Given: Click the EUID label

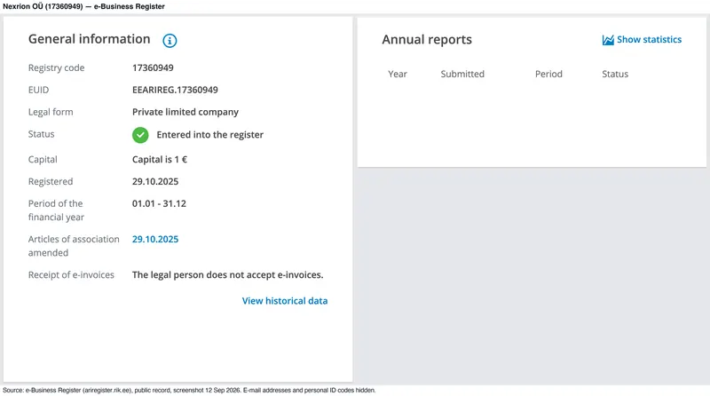Looking at the screenshot, I should point(38,90).
